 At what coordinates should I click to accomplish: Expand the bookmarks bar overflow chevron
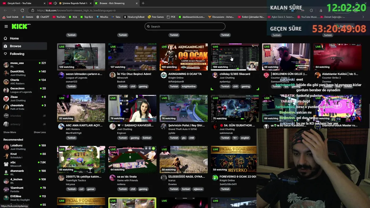363,17
